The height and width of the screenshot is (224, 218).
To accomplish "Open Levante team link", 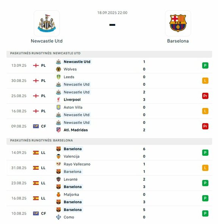I will [71, 180].
